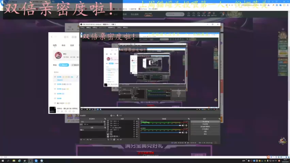Pop out the Audio Mixer dock panel icon
This screenshot has height=163, width=290.
188,119
